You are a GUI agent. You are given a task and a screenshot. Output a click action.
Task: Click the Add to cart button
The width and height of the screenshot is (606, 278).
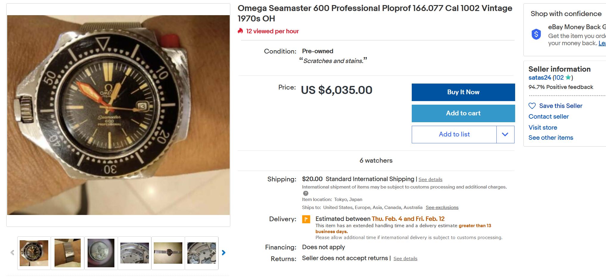463,113
